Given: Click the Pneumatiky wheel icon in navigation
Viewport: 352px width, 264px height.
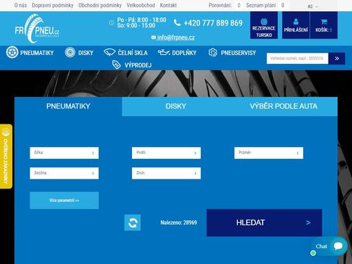Looking at the screenshot, I should [12, 52].
